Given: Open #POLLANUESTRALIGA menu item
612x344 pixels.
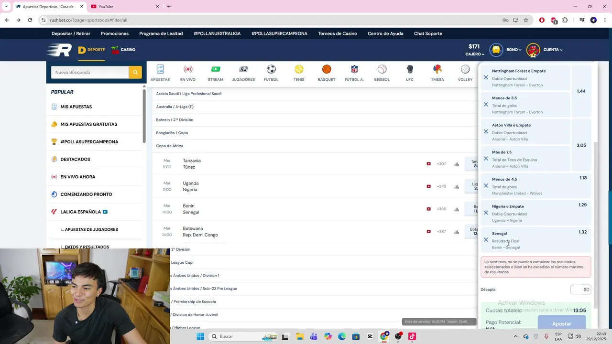Looking at the screenshot, I should [x=217, y=33].
